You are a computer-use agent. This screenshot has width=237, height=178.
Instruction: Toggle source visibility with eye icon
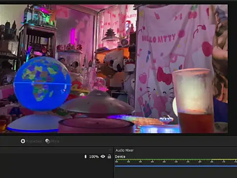[103, 156]
